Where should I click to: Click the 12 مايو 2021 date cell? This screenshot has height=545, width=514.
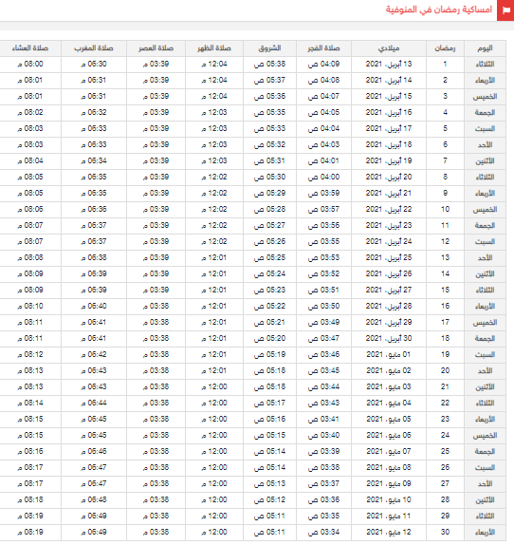pyautogui.click(x=389, y=532)
